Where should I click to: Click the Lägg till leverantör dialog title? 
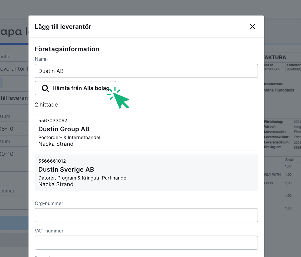[x=63, y=27]
